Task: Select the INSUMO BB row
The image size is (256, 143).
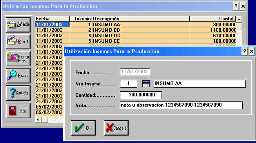Action: [x=135, y=30]
